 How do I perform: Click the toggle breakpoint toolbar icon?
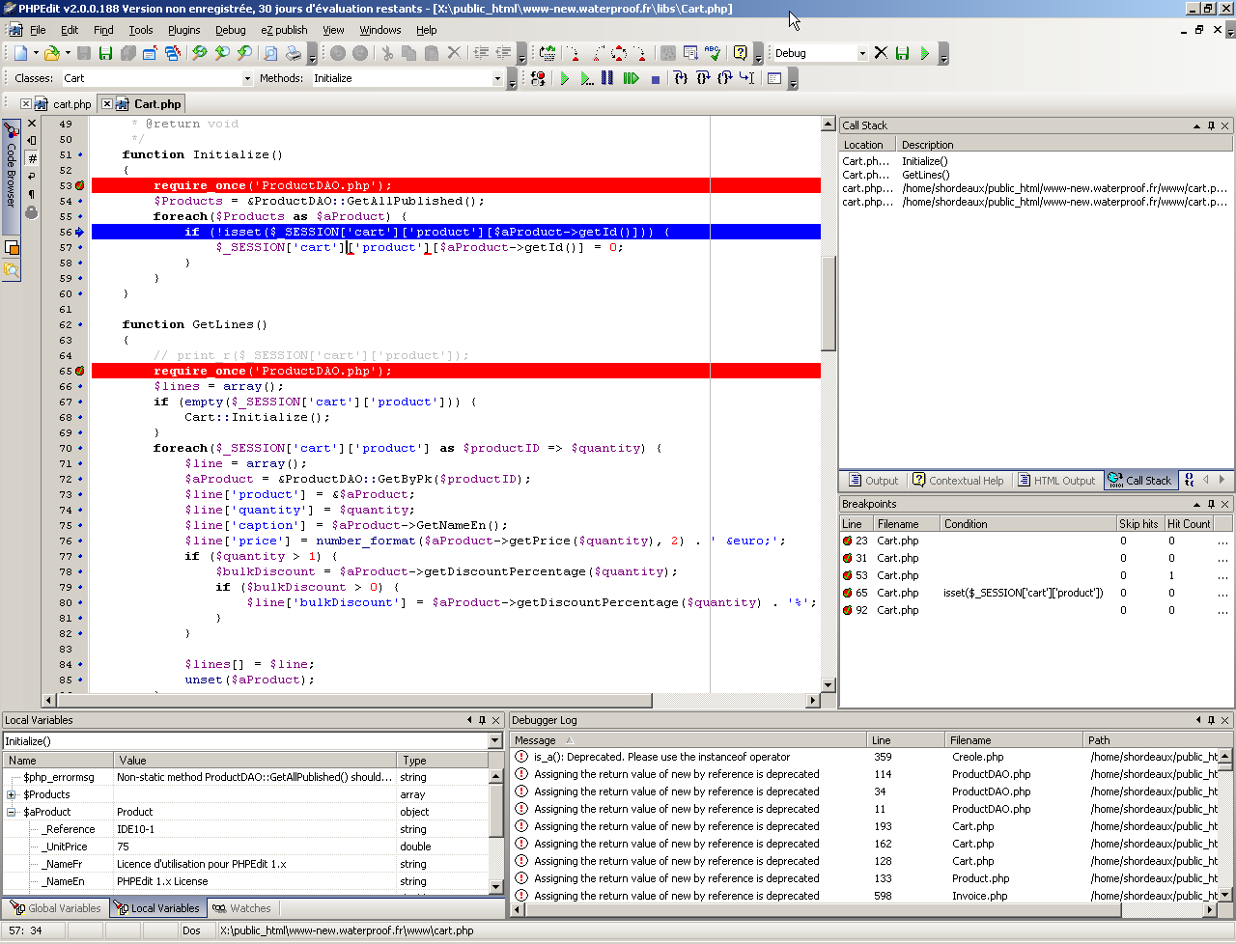pyautogui.click(x=539, y=78)
